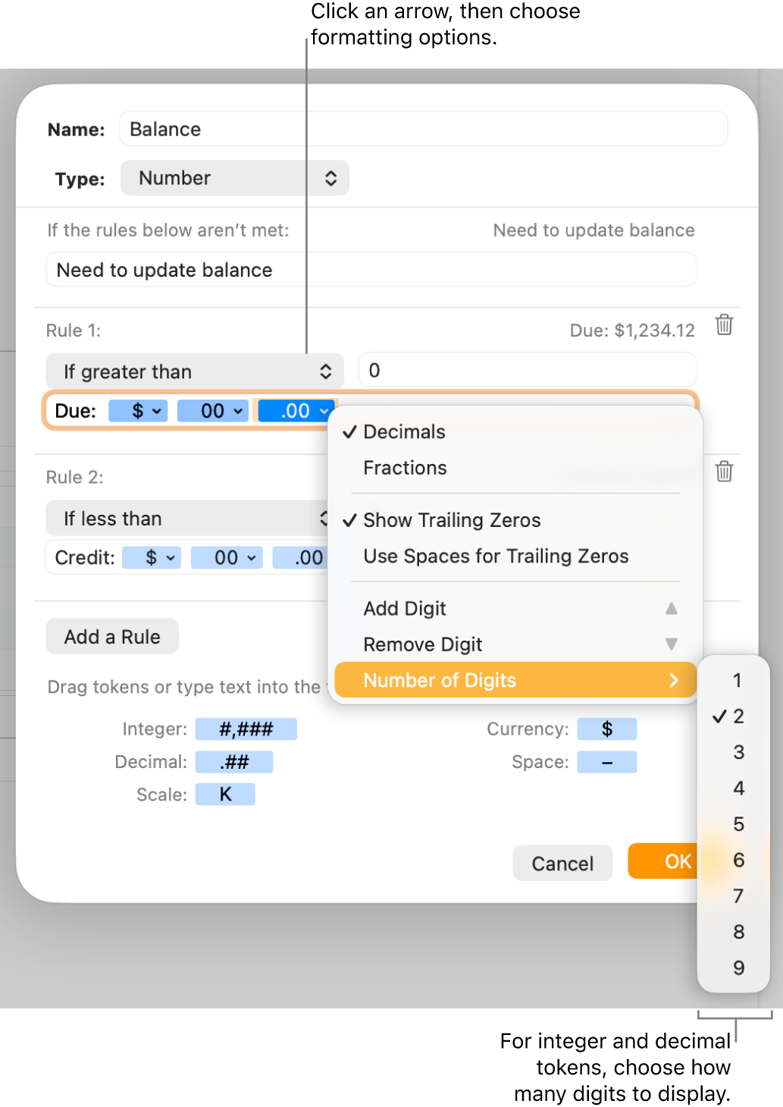
Task: Delete Rule 1 using its trash icon
Action: [x=723, y=326]
